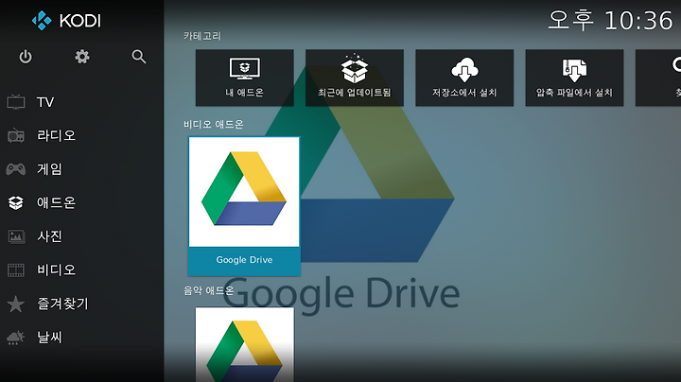
Task: Open the Google Drive music add-on thumbnail
Action: [x=245, y=345]
